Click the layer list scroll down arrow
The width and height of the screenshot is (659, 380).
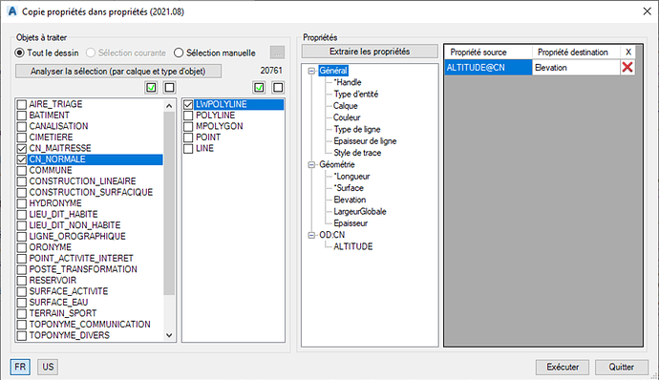169,335
